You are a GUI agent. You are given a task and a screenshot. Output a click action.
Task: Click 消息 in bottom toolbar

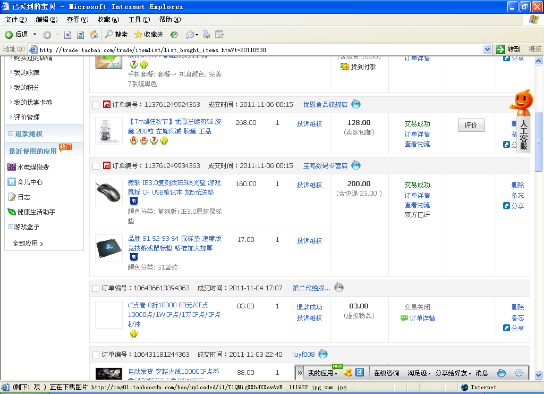pyautogui.click(x=482, y=373)
